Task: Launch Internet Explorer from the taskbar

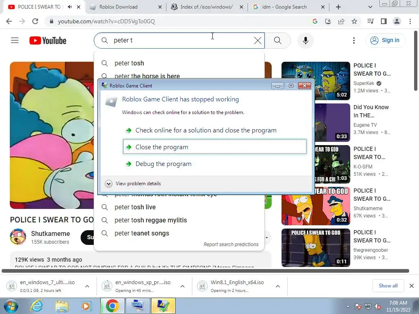Action: 36,306
